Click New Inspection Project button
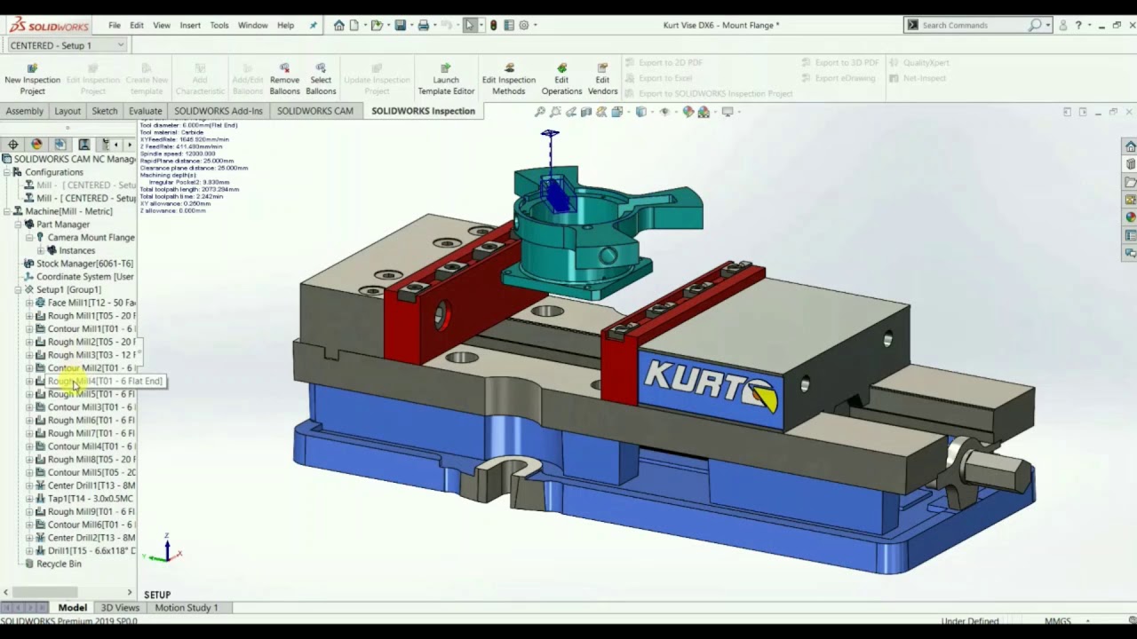 [32, 79]
